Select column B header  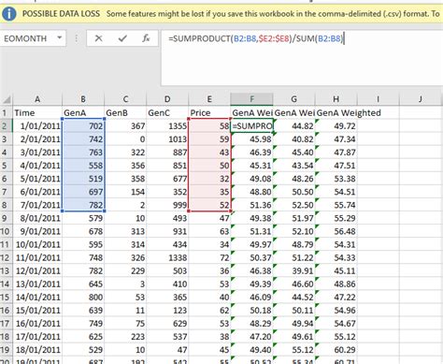pos(83,99)
